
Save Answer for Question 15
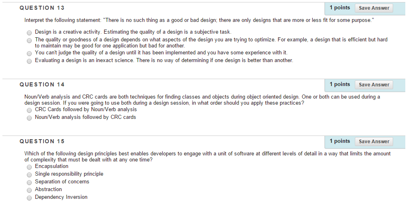pyautogui.click(x=374, y=142)
